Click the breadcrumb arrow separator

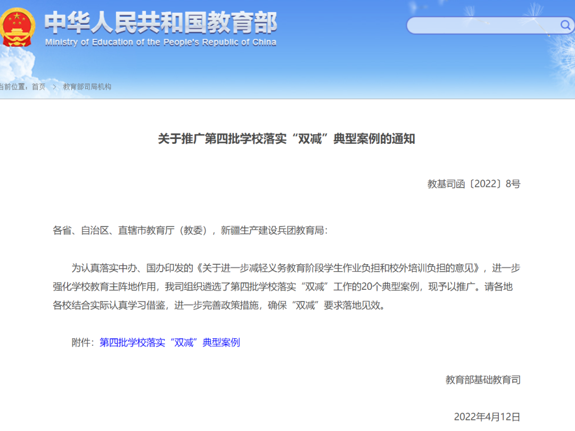(54, 87)
